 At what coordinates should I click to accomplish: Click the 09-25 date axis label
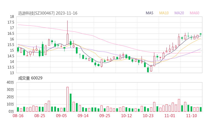tap(105, 116)
